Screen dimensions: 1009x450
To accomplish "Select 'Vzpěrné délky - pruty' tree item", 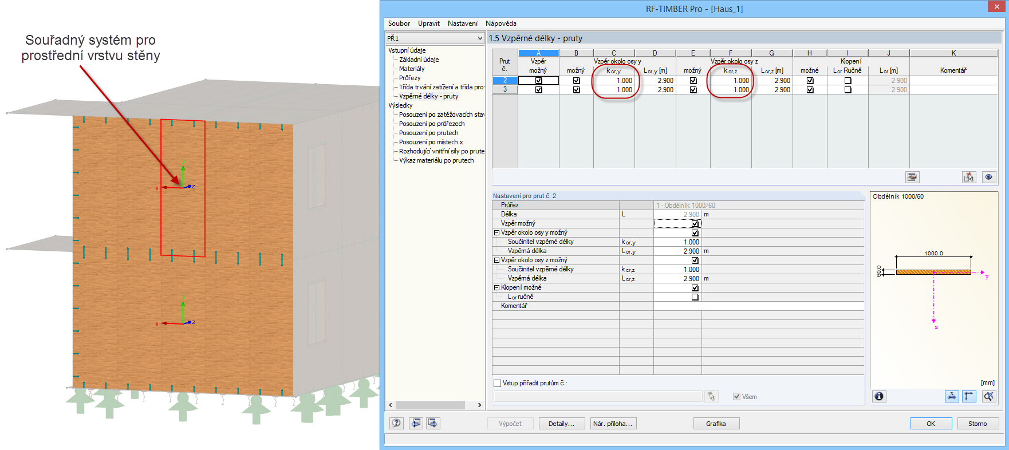I will coord(428,96).
